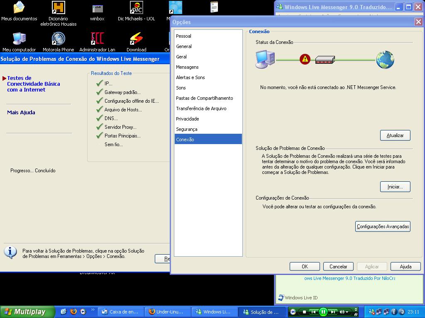Viewport: 425px width, 318px height.
Task: Mute sound via taskbar player speaker icon
Action: pyautogui.click(x=342, y=312)
